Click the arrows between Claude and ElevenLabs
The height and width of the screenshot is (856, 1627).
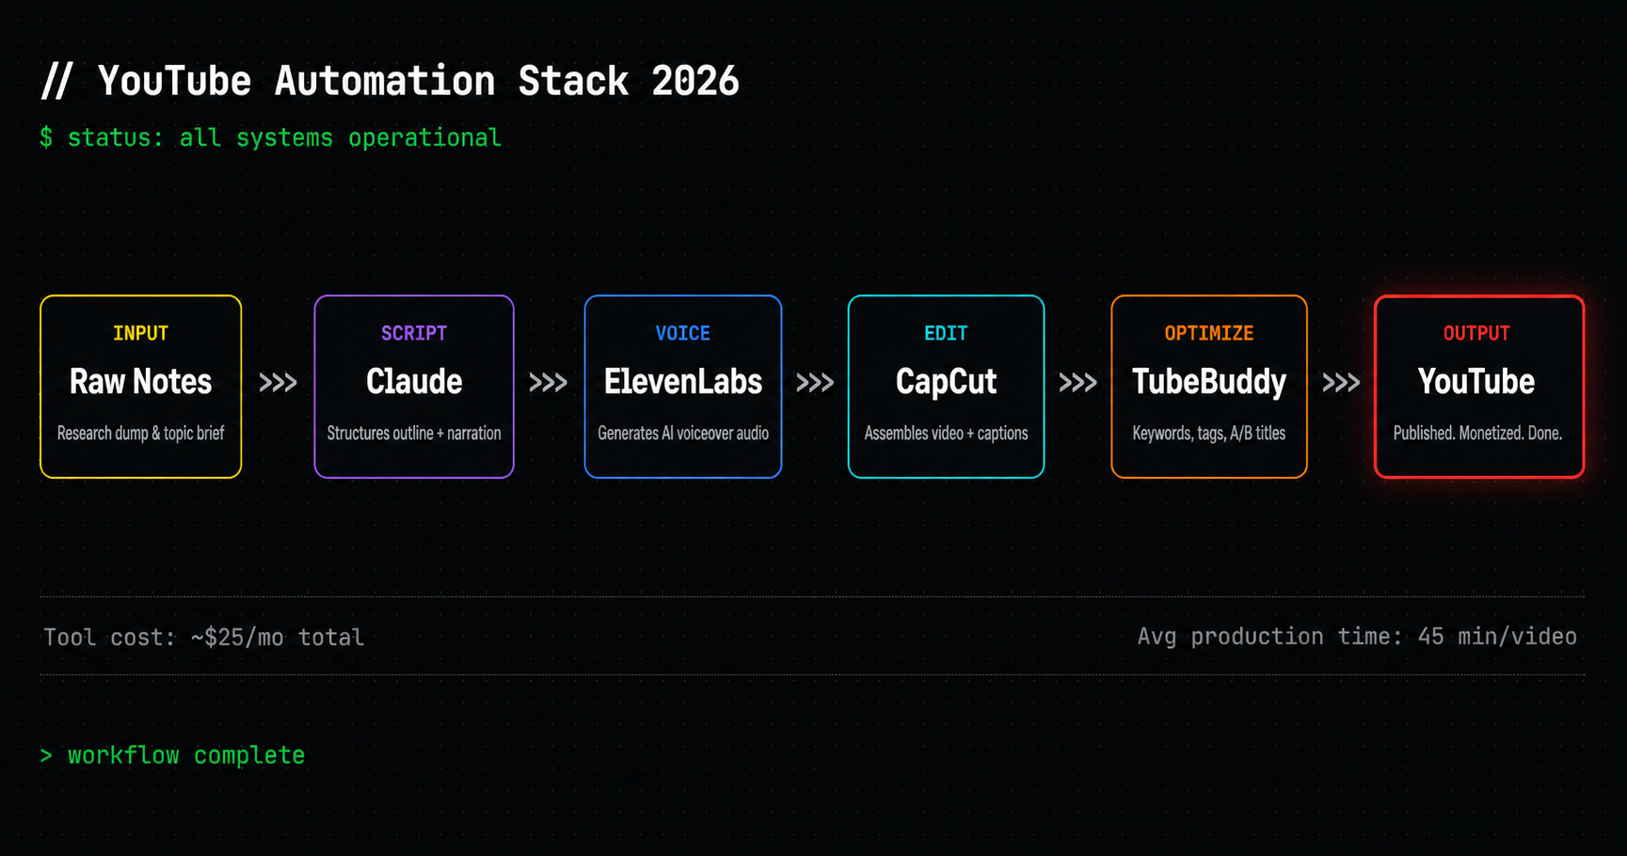tap(548, 383)
